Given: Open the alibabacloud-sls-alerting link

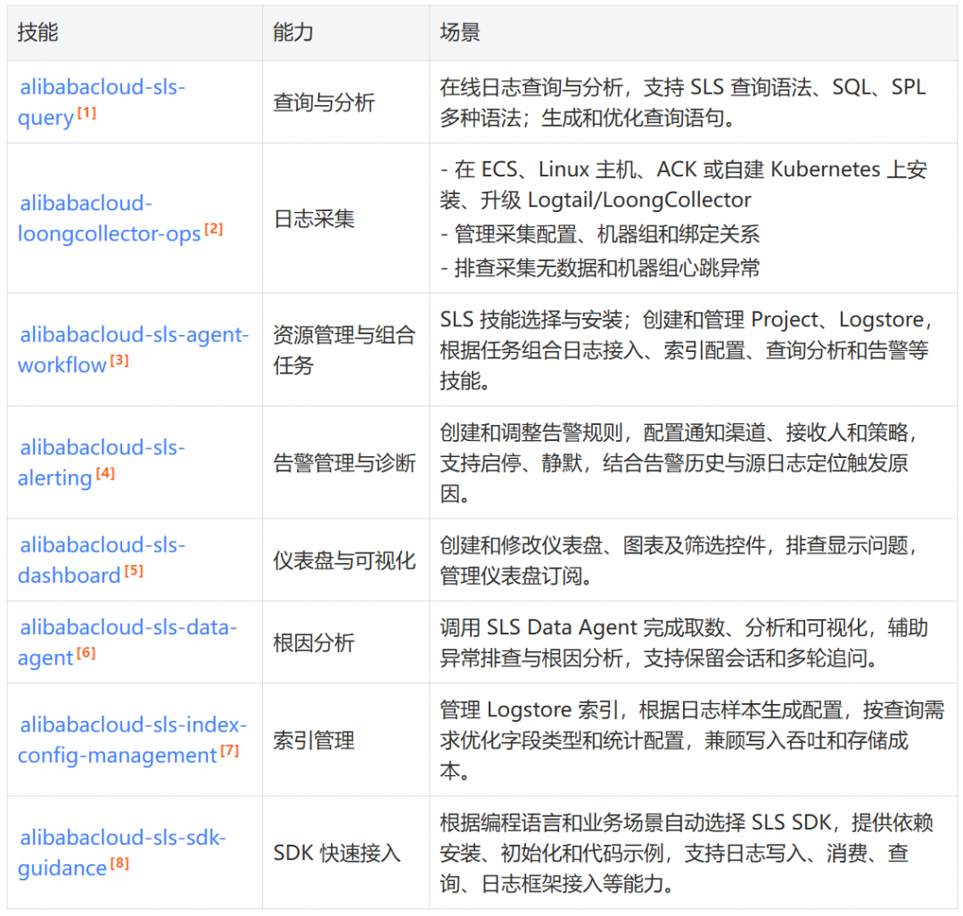Looking at the screenshot, I should pyautogui.click(x=102, y=462).
